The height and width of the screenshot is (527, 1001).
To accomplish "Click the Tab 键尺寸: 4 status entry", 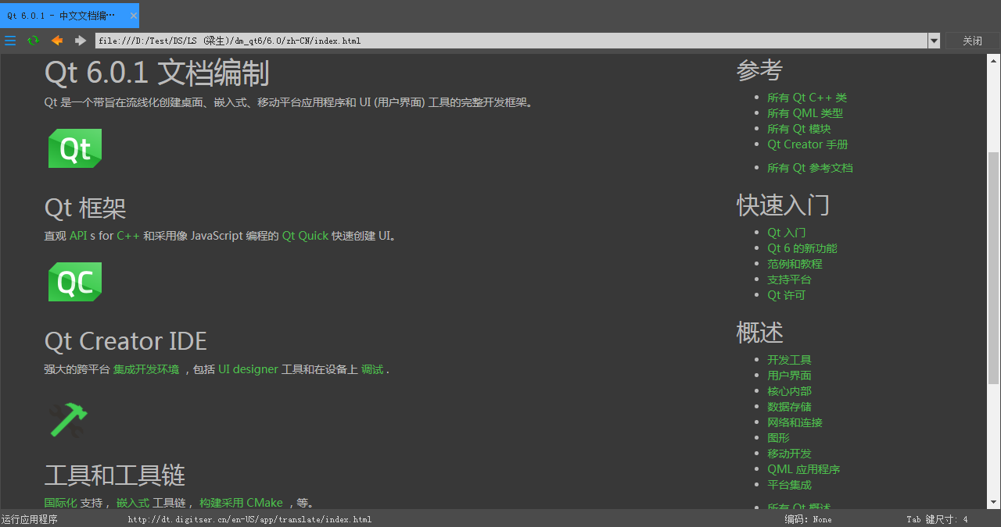I will pyautogui.click(x=937, y=519).
